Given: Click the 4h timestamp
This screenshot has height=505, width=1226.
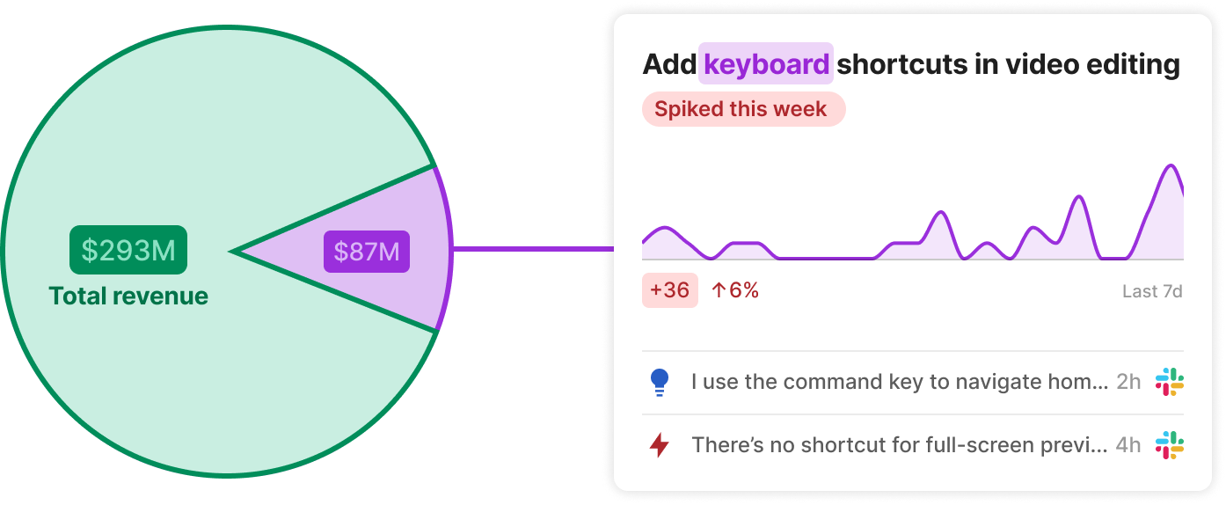Looking at the screenshot, I should pos(1128,445).
